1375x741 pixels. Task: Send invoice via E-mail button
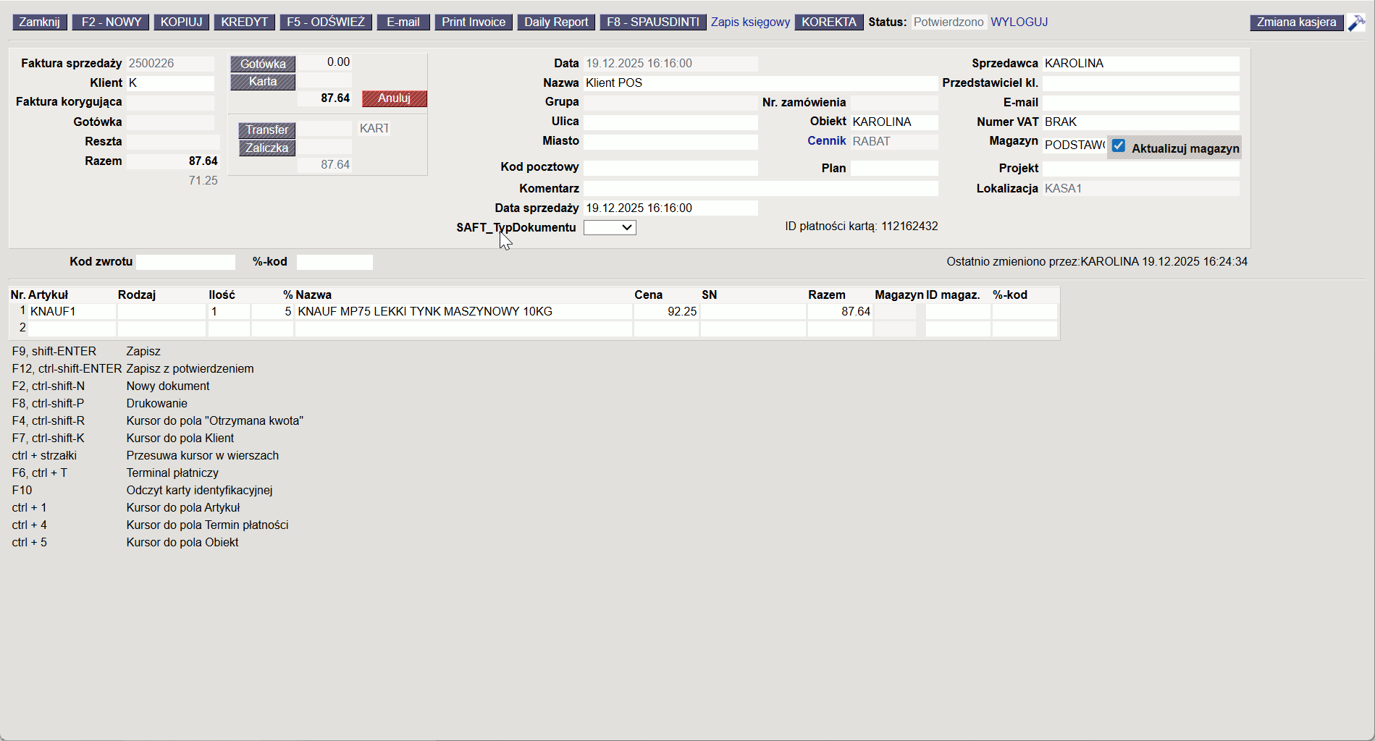coord(403,22)
